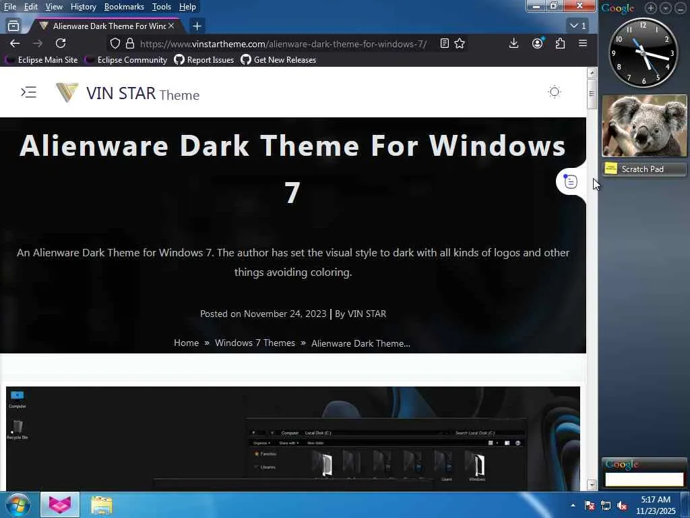
Task: Open the Scratch Pad gadget
Action: click(x=644, y=169)
